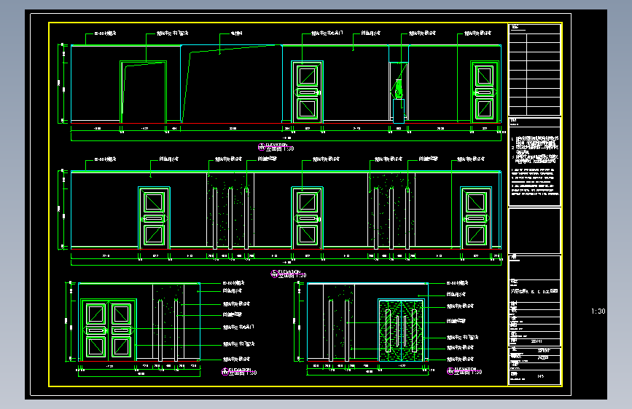
Task: Click the overall dimension line under the top elevation
Action: point(286,140)
